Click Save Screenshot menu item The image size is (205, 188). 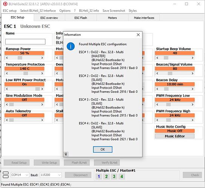tap(114, 11)
